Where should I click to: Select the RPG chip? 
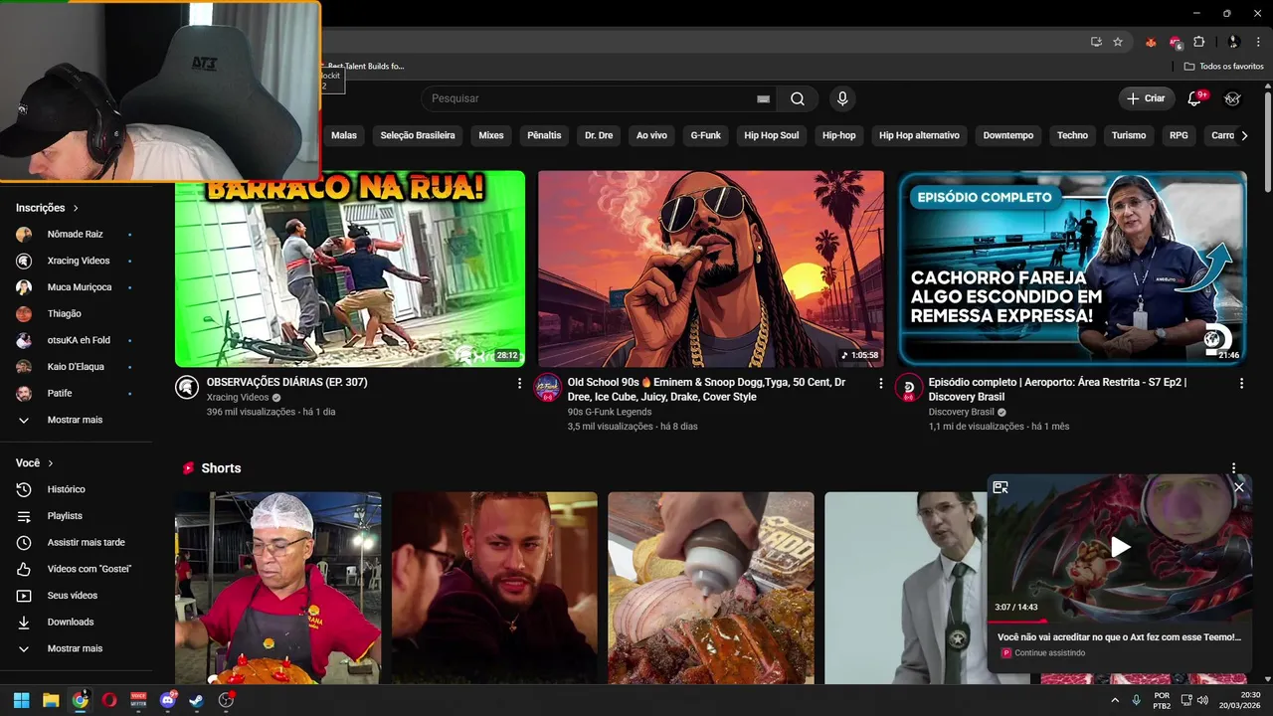pos(1179,135)
